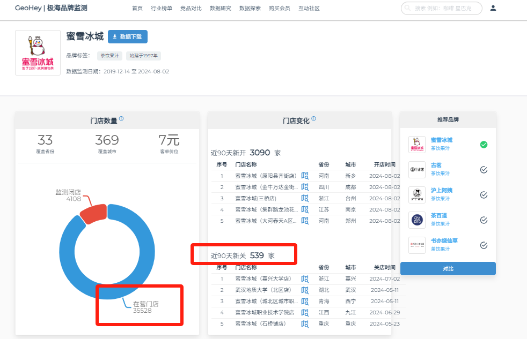Open map icon for 蜜雪冰城（嘉兴大学店）
The height and width of the screenshot is (339, 527).
305,278
